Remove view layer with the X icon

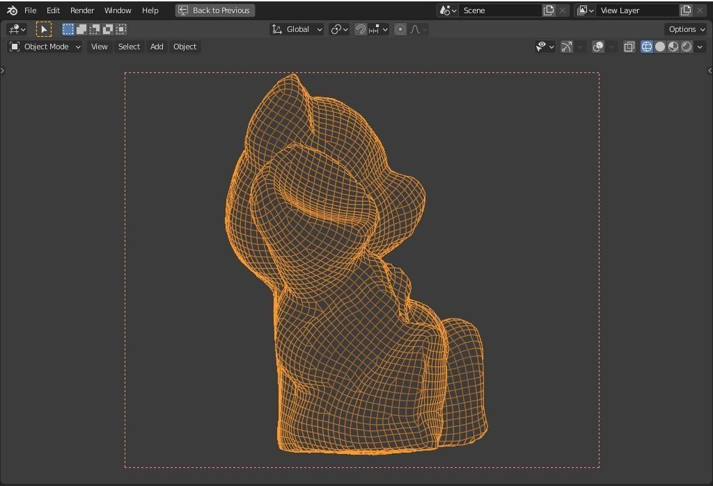[700, 10]
